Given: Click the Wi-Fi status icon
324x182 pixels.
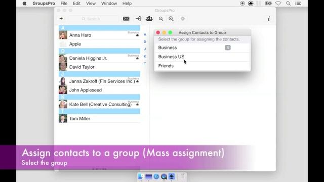Looking at the screenshot, I should [x=278, y=4].
